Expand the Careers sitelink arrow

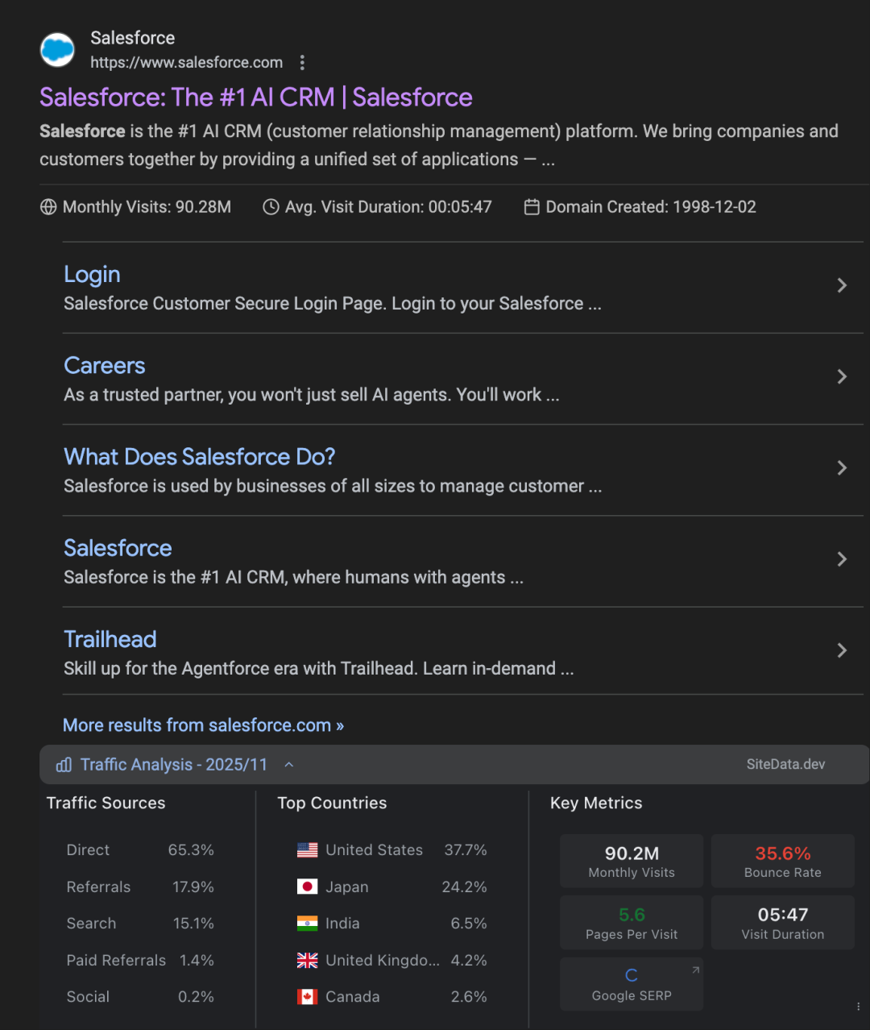click(x=842, y=376)
